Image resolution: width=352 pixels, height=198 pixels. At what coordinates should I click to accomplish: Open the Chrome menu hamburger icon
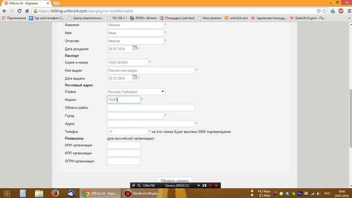pyautogui.click(x=349, y=11)
